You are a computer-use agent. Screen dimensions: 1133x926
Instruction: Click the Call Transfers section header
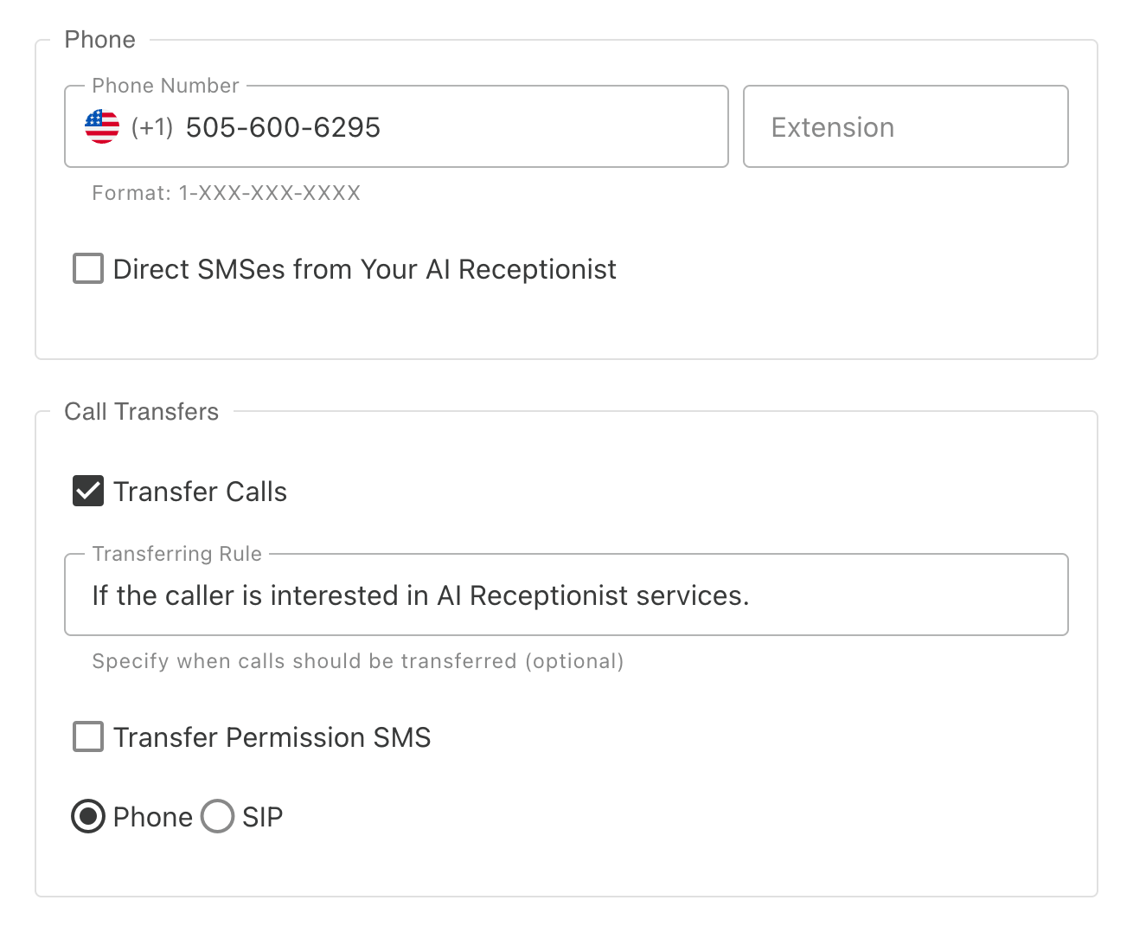[x=141, y=412]
